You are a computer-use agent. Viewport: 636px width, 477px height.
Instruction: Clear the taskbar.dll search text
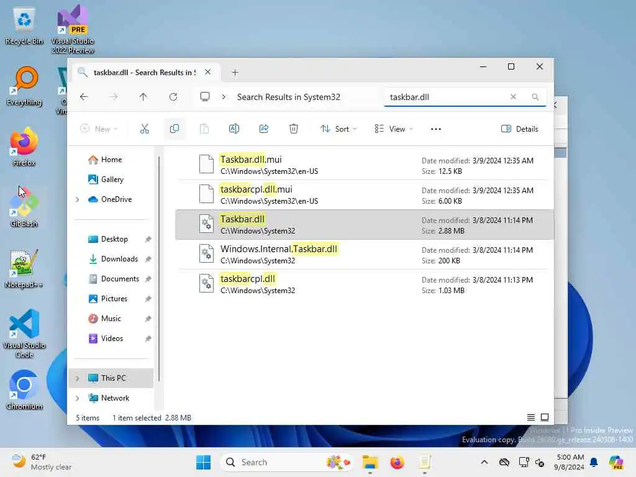pyautogui.click(x=513, y=97)
